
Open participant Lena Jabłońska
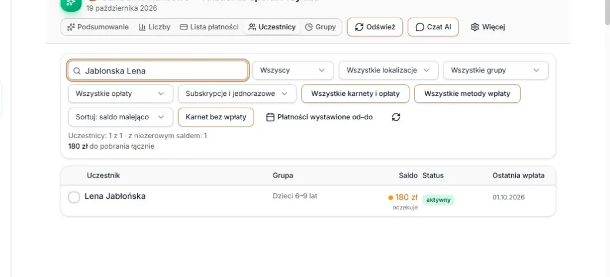tap(115, 196)
